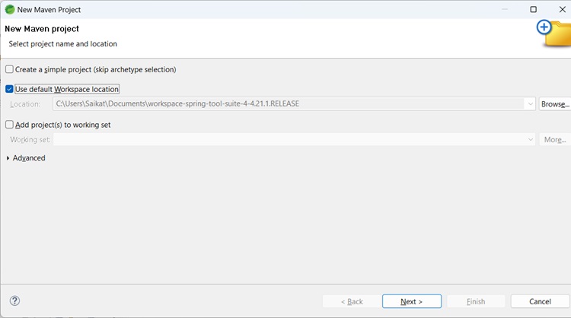
Task: Click More button beside Working set
Action: [554, 140]
